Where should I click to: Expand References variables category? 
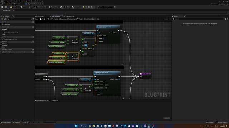1,44
